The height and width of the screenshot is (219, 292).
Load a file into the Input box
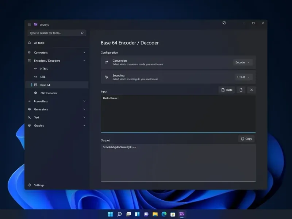(241, 90)
